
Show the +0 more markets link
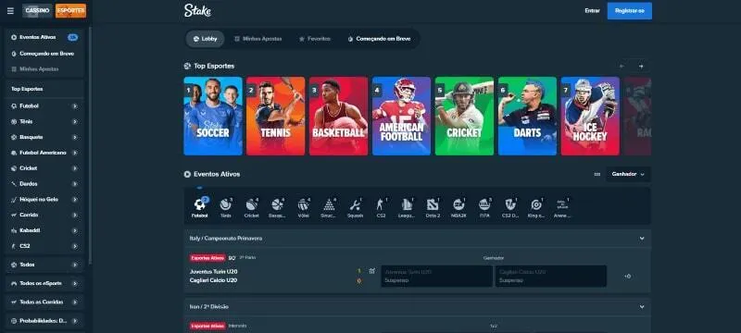628,277
